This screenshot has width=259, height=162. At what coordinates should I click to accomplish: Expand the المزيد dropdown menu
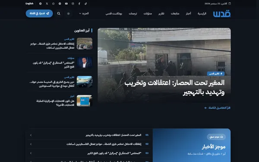point(84,13)
